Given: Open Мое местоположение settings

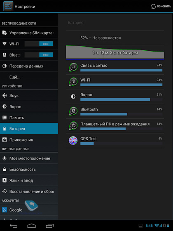Looking at the screenshot, I should pos(29,158).
